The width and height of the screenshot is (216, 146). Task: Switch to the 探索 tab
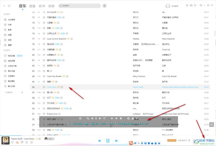52,6
